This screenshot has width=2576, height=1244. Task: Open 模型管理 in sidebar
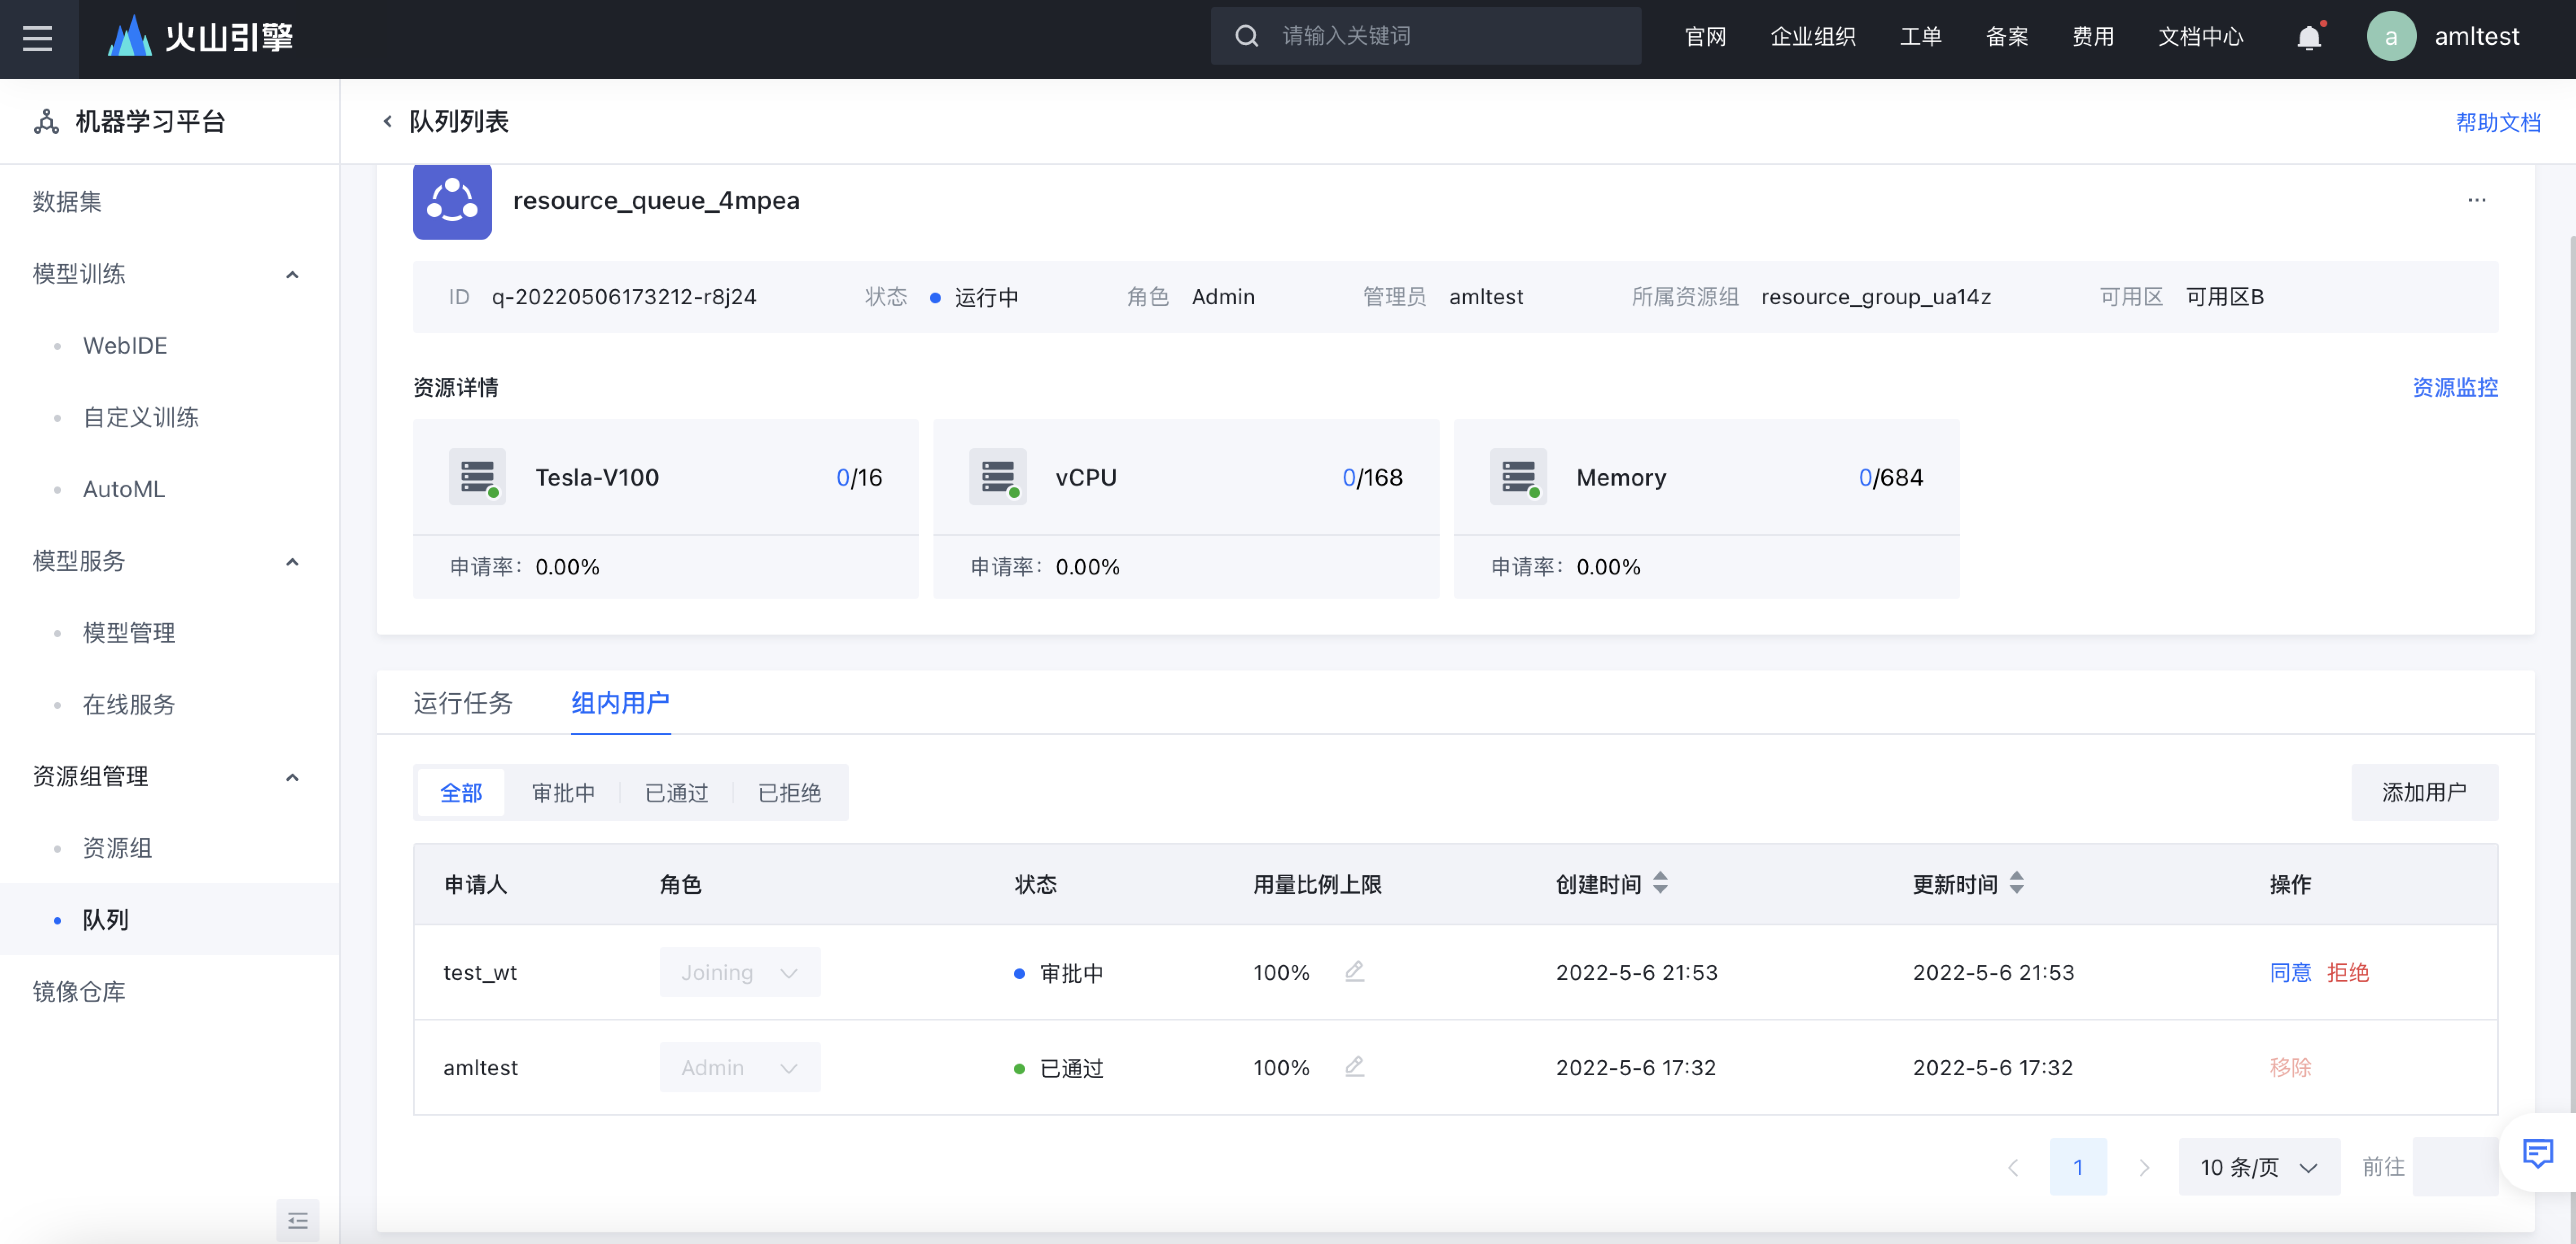[x=129, y=633]
